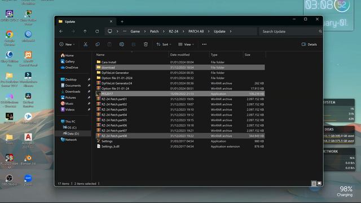Click PATCH All breadcrumb
This screenshot has height=203, width=361.
click(196, 32)
